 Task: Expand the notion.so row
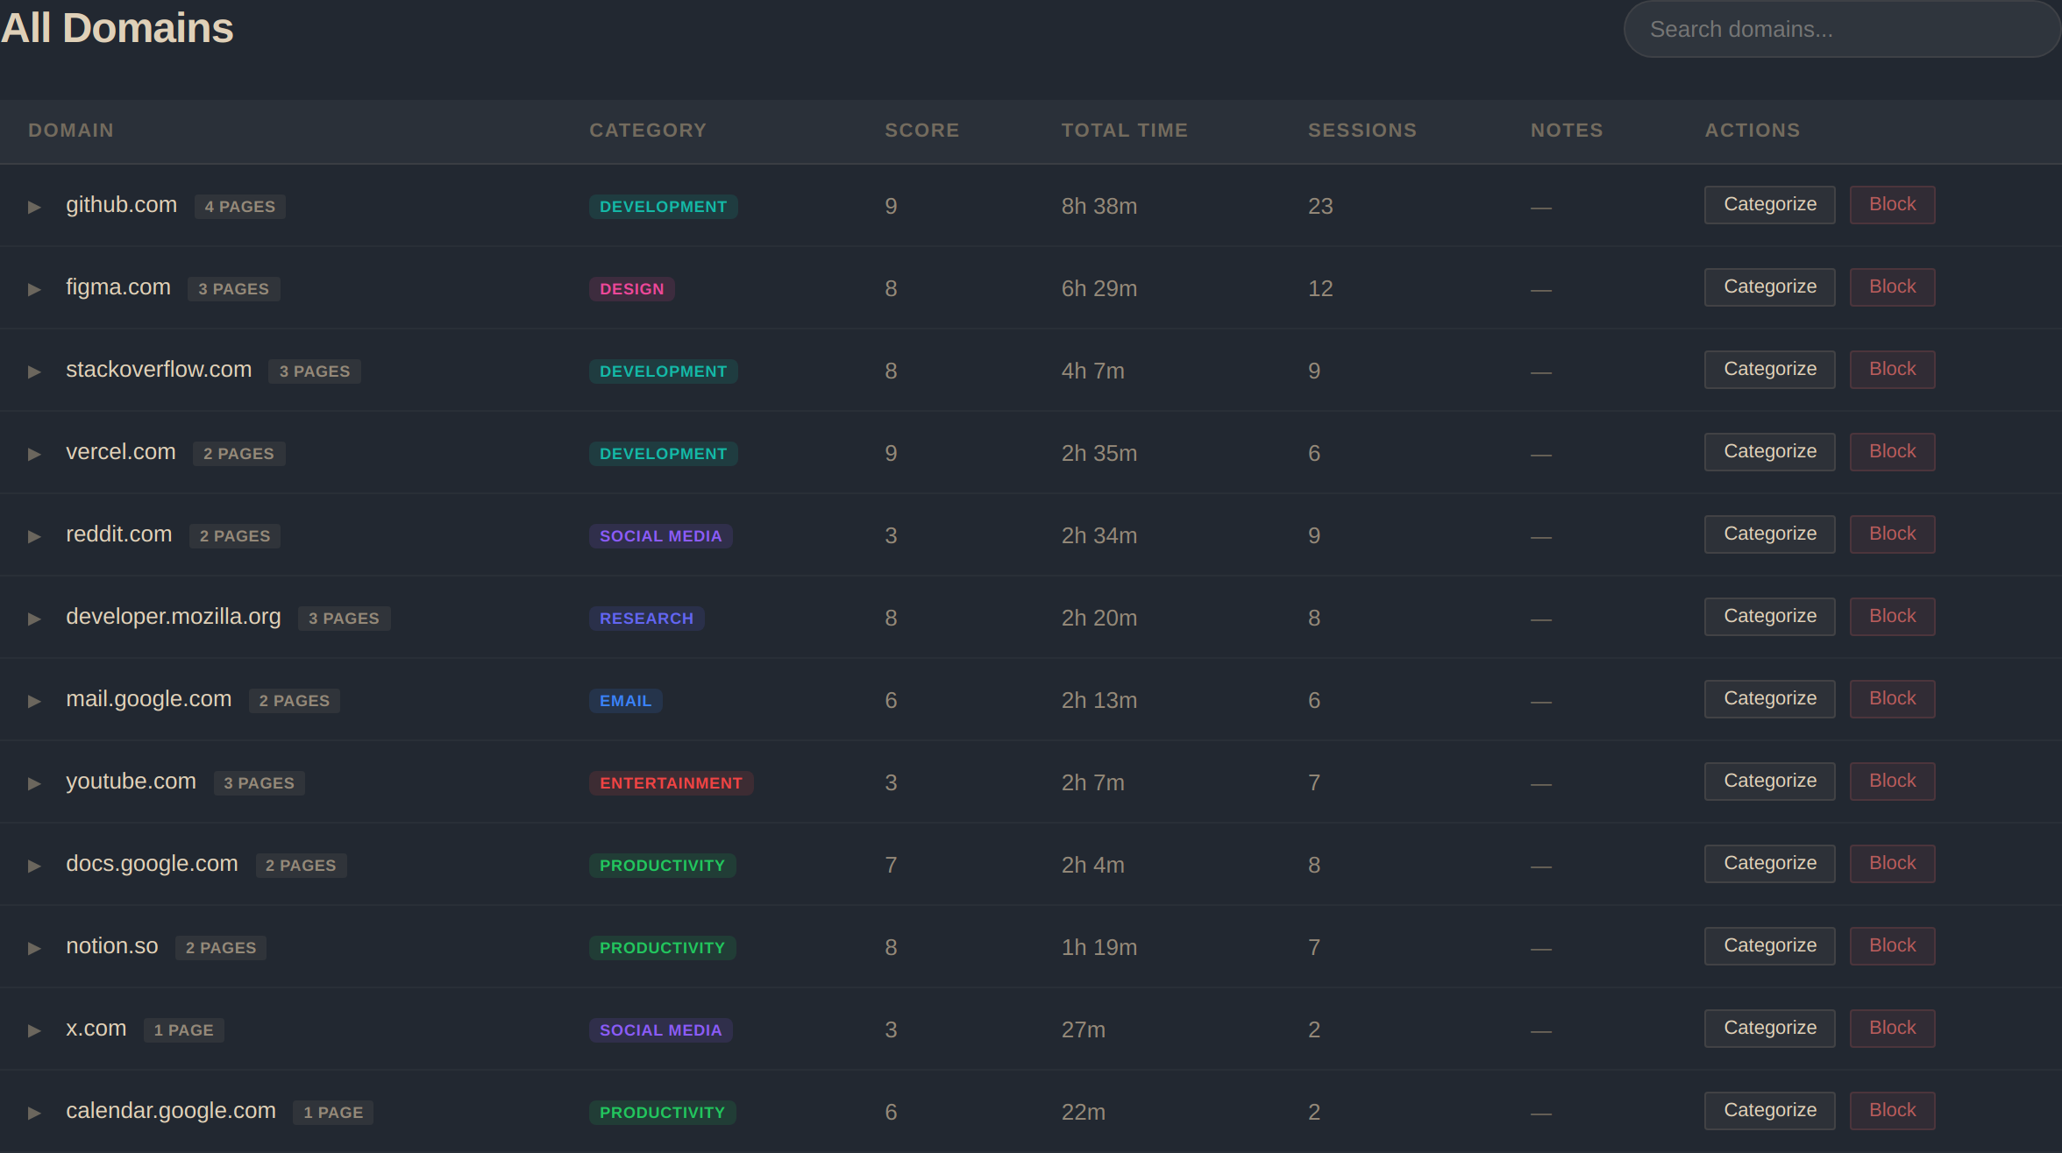tap(34, 948)
